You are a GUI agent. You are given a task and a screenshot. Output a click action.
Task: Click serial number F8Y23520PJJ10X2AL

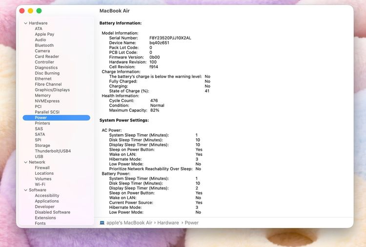tap(170, 38)
